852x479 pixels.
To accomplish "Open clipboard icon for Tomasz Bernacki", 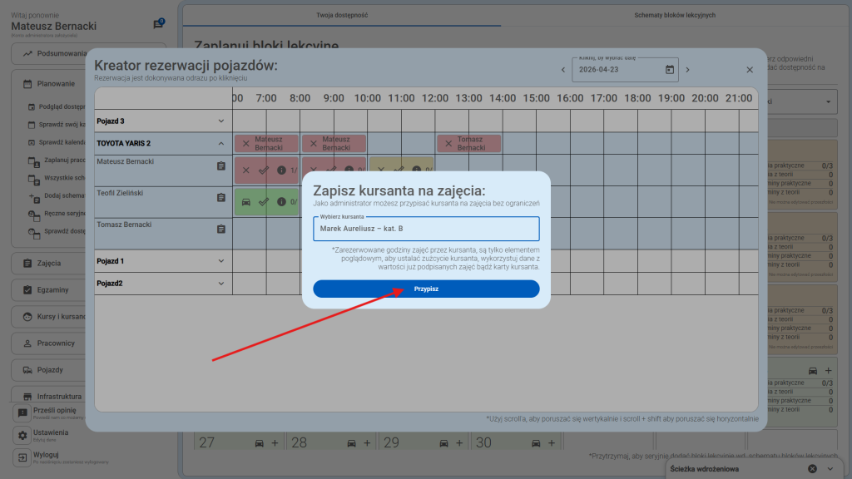I will point(221,229).
